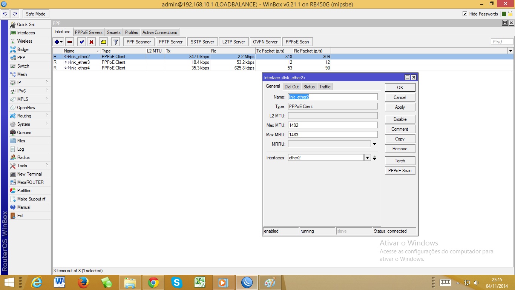Open Wireless settings
The image size is (515, 290).
click(x=25, y=41)
